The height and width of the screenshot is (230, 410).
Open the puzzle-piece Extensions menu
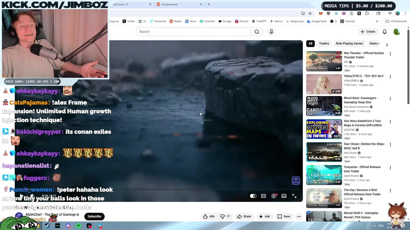[x=367, y=13]
